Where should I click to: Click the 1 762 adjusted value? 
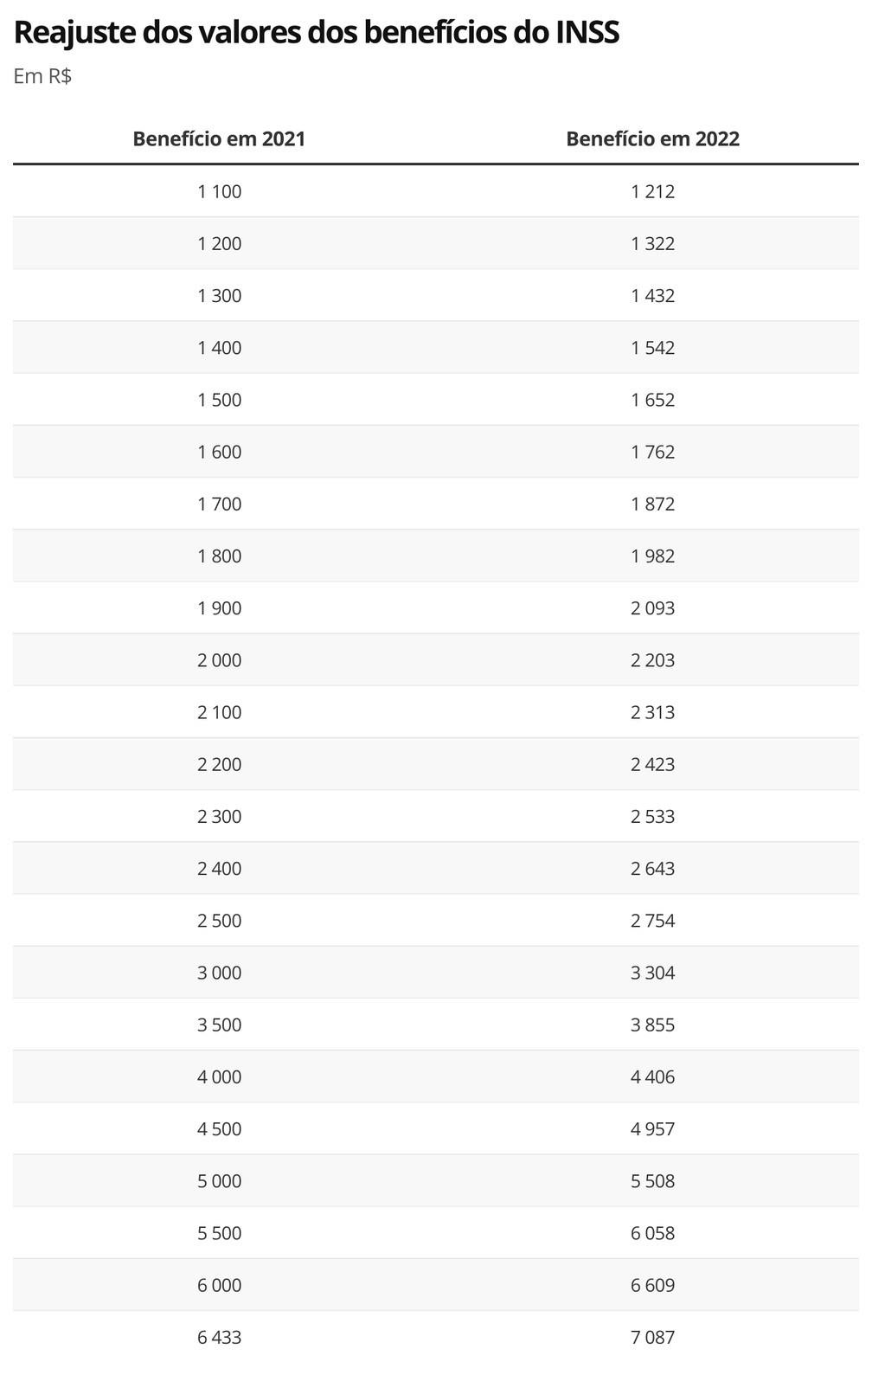(x=652, y=452)
